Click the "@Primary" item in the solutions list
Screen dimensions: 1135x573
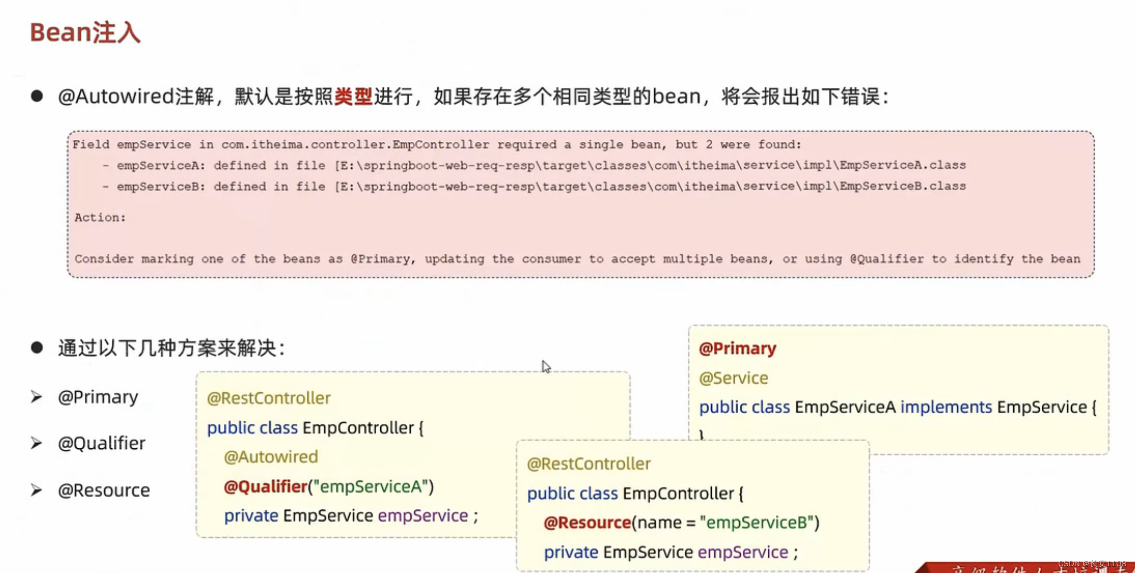tap(98, 397)
